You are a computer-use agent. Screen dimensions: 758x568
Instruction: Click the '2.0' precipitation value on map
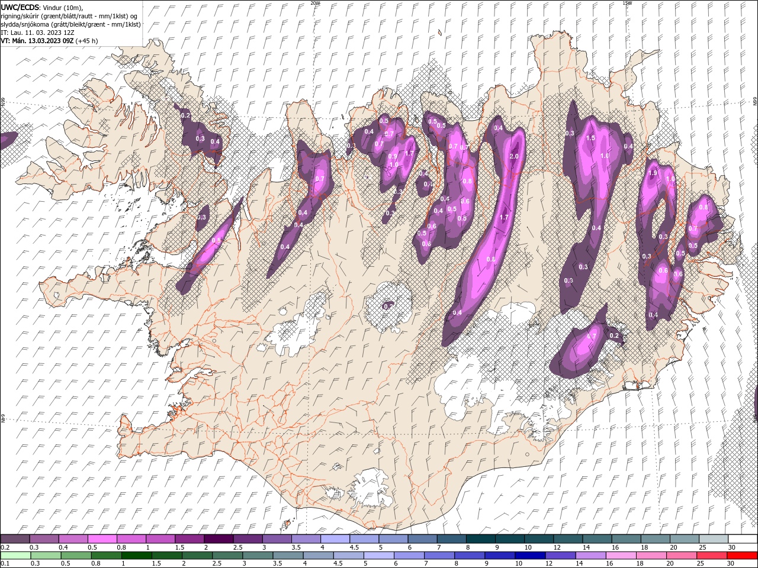click(514, 156)
